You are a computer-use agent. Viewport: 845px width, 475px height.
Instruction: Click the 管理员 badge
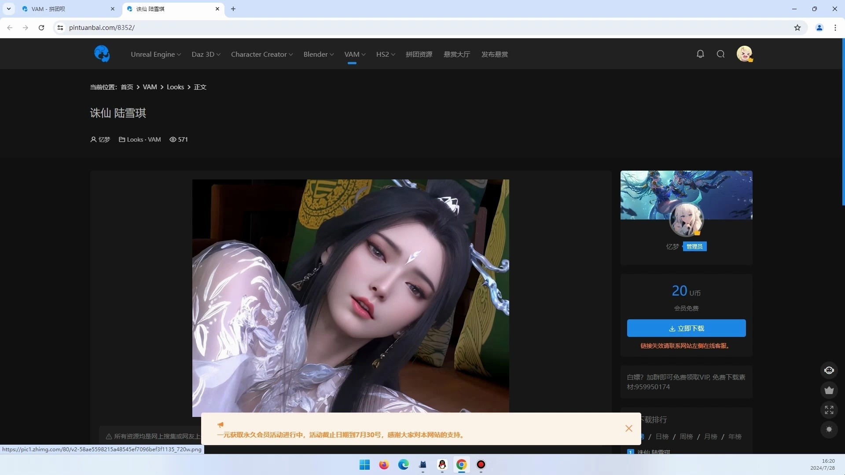tap(694, 247)
